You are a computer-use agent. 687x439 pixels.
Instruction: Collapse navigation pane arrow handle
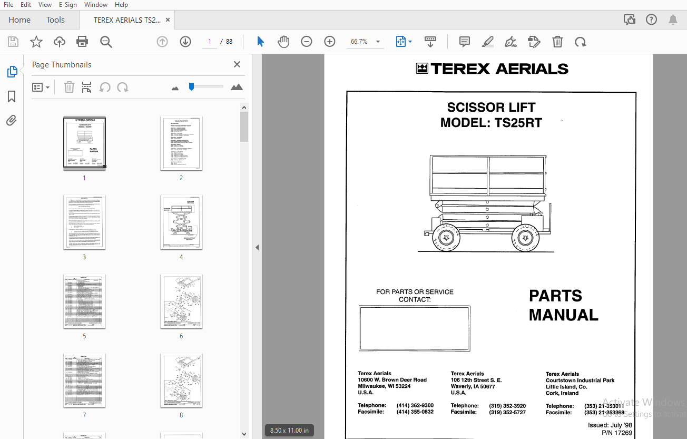pos(257,247)
